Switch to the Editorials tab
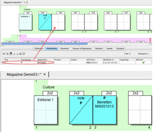Screen dimensions: 153x132 coord(39,49)
